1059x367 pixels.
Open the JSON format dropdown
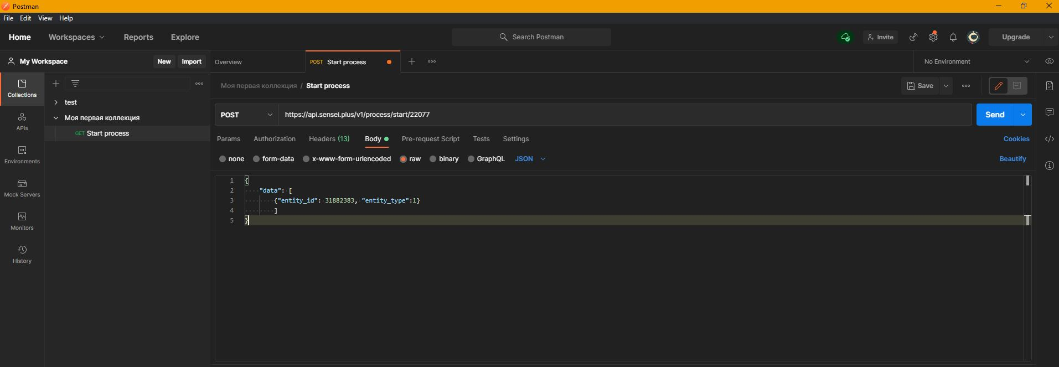coord(530,159)
